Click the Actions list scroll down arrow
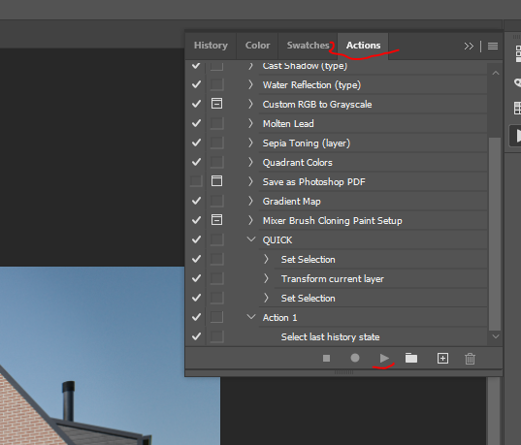Viewport: 521px width, 445px height. click(495, 336)
